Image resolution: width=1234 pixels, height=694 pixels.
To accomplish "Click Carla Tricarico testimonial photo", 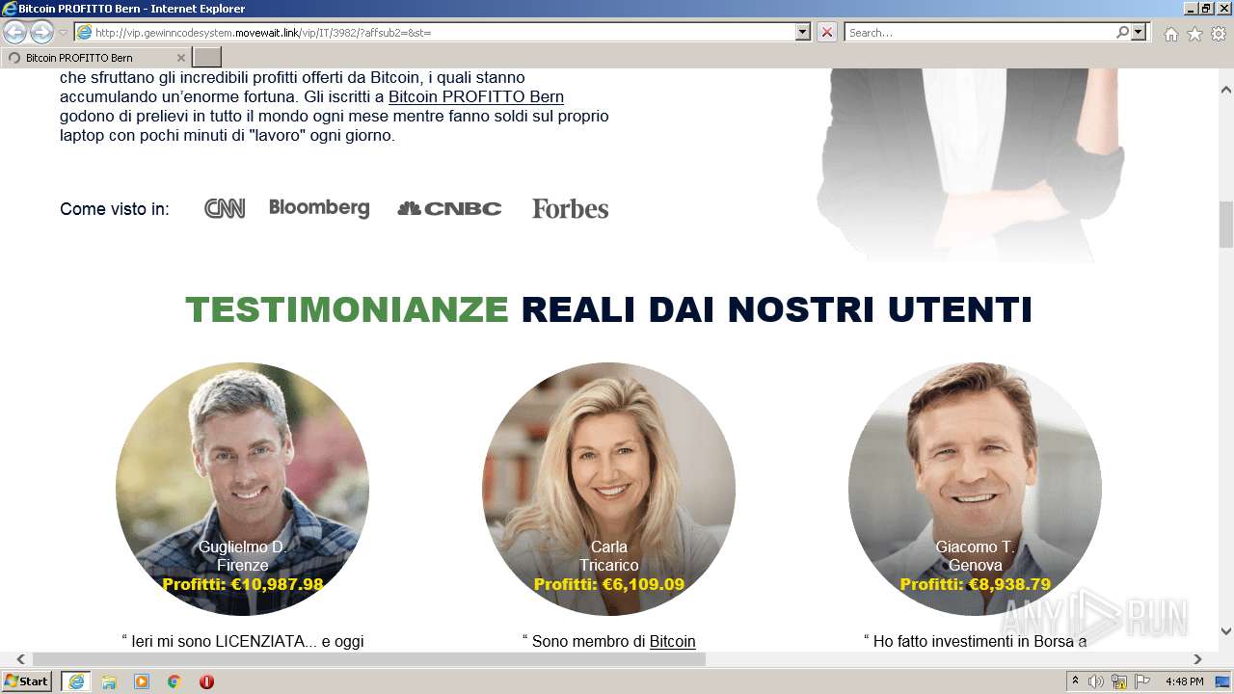I will coord(608,489).
